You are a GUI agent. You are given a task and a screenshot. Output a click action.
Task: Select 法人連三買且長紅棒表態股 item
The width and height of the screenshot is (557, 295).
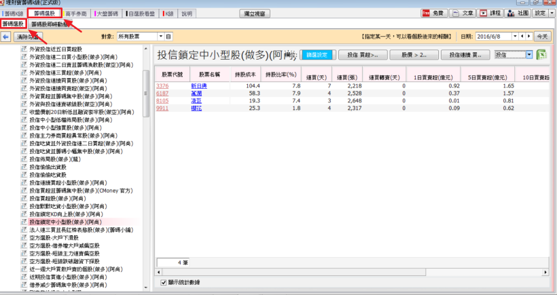coord(82,230)
